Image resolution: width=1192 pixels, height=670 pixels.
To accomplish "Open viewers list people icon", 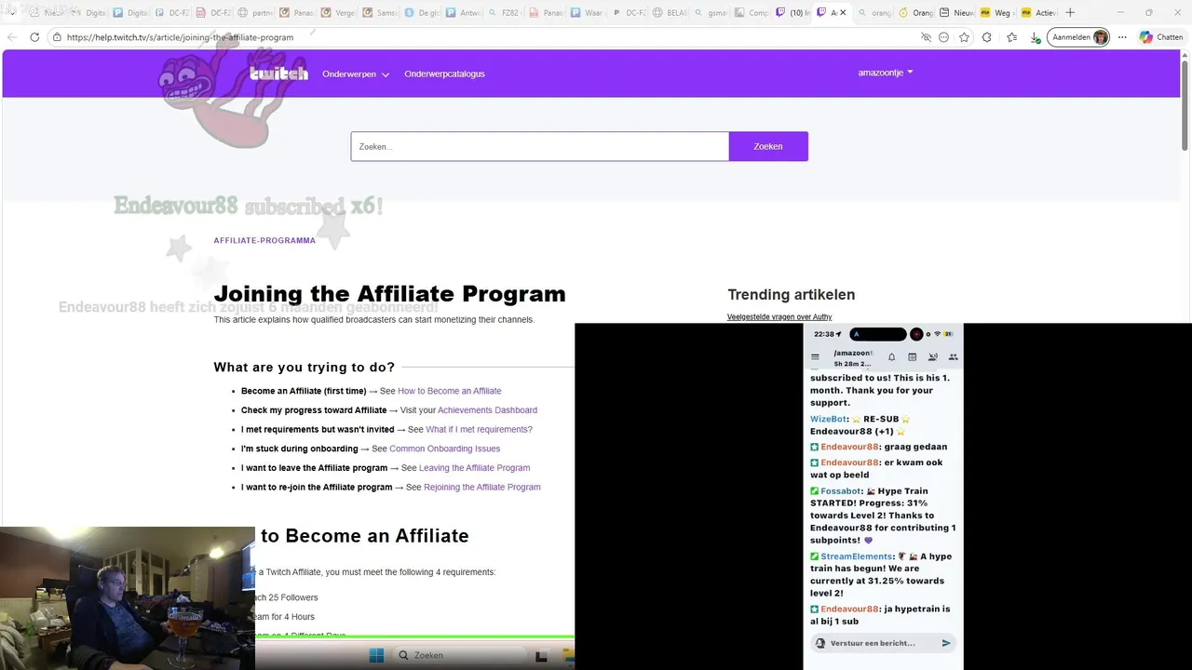I will pos(953,357).
